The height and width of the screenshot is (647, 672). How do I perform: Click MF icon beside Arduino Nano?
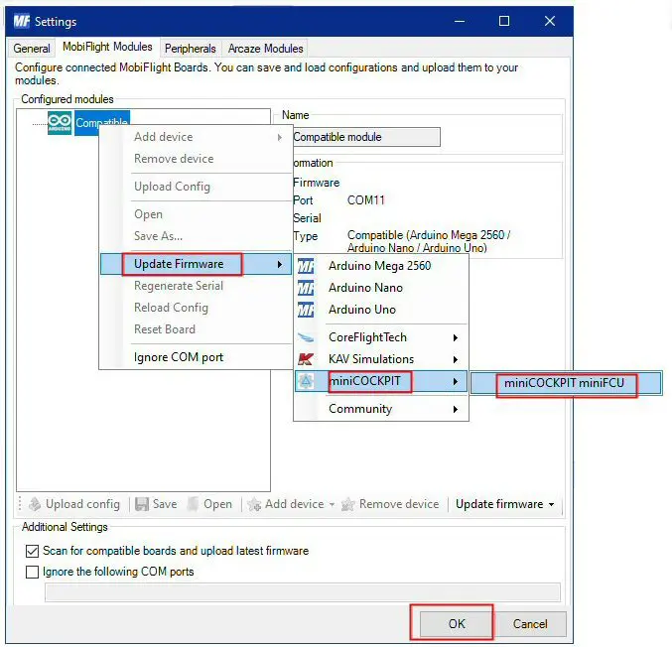(306, 288)
